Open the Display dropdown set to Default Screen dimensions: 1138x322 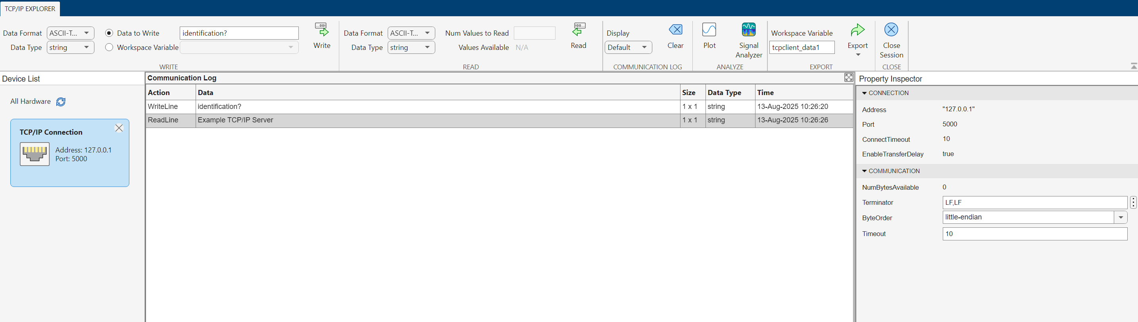tap(628, 47)
